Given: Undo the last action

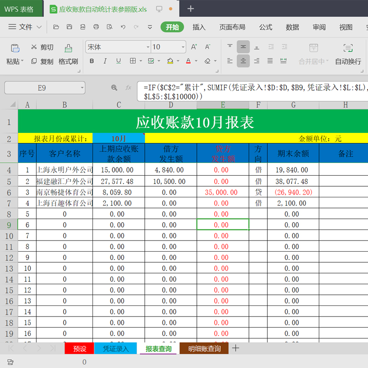Looking at the screenshot, I should pyautogui.click(x=123, y=27).
